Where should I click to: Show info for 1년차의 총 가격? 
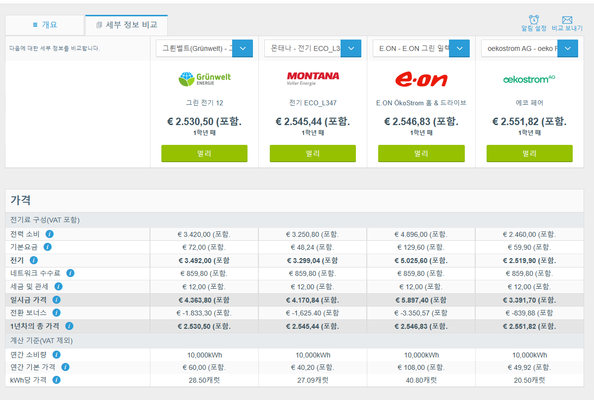click(69, 326)
